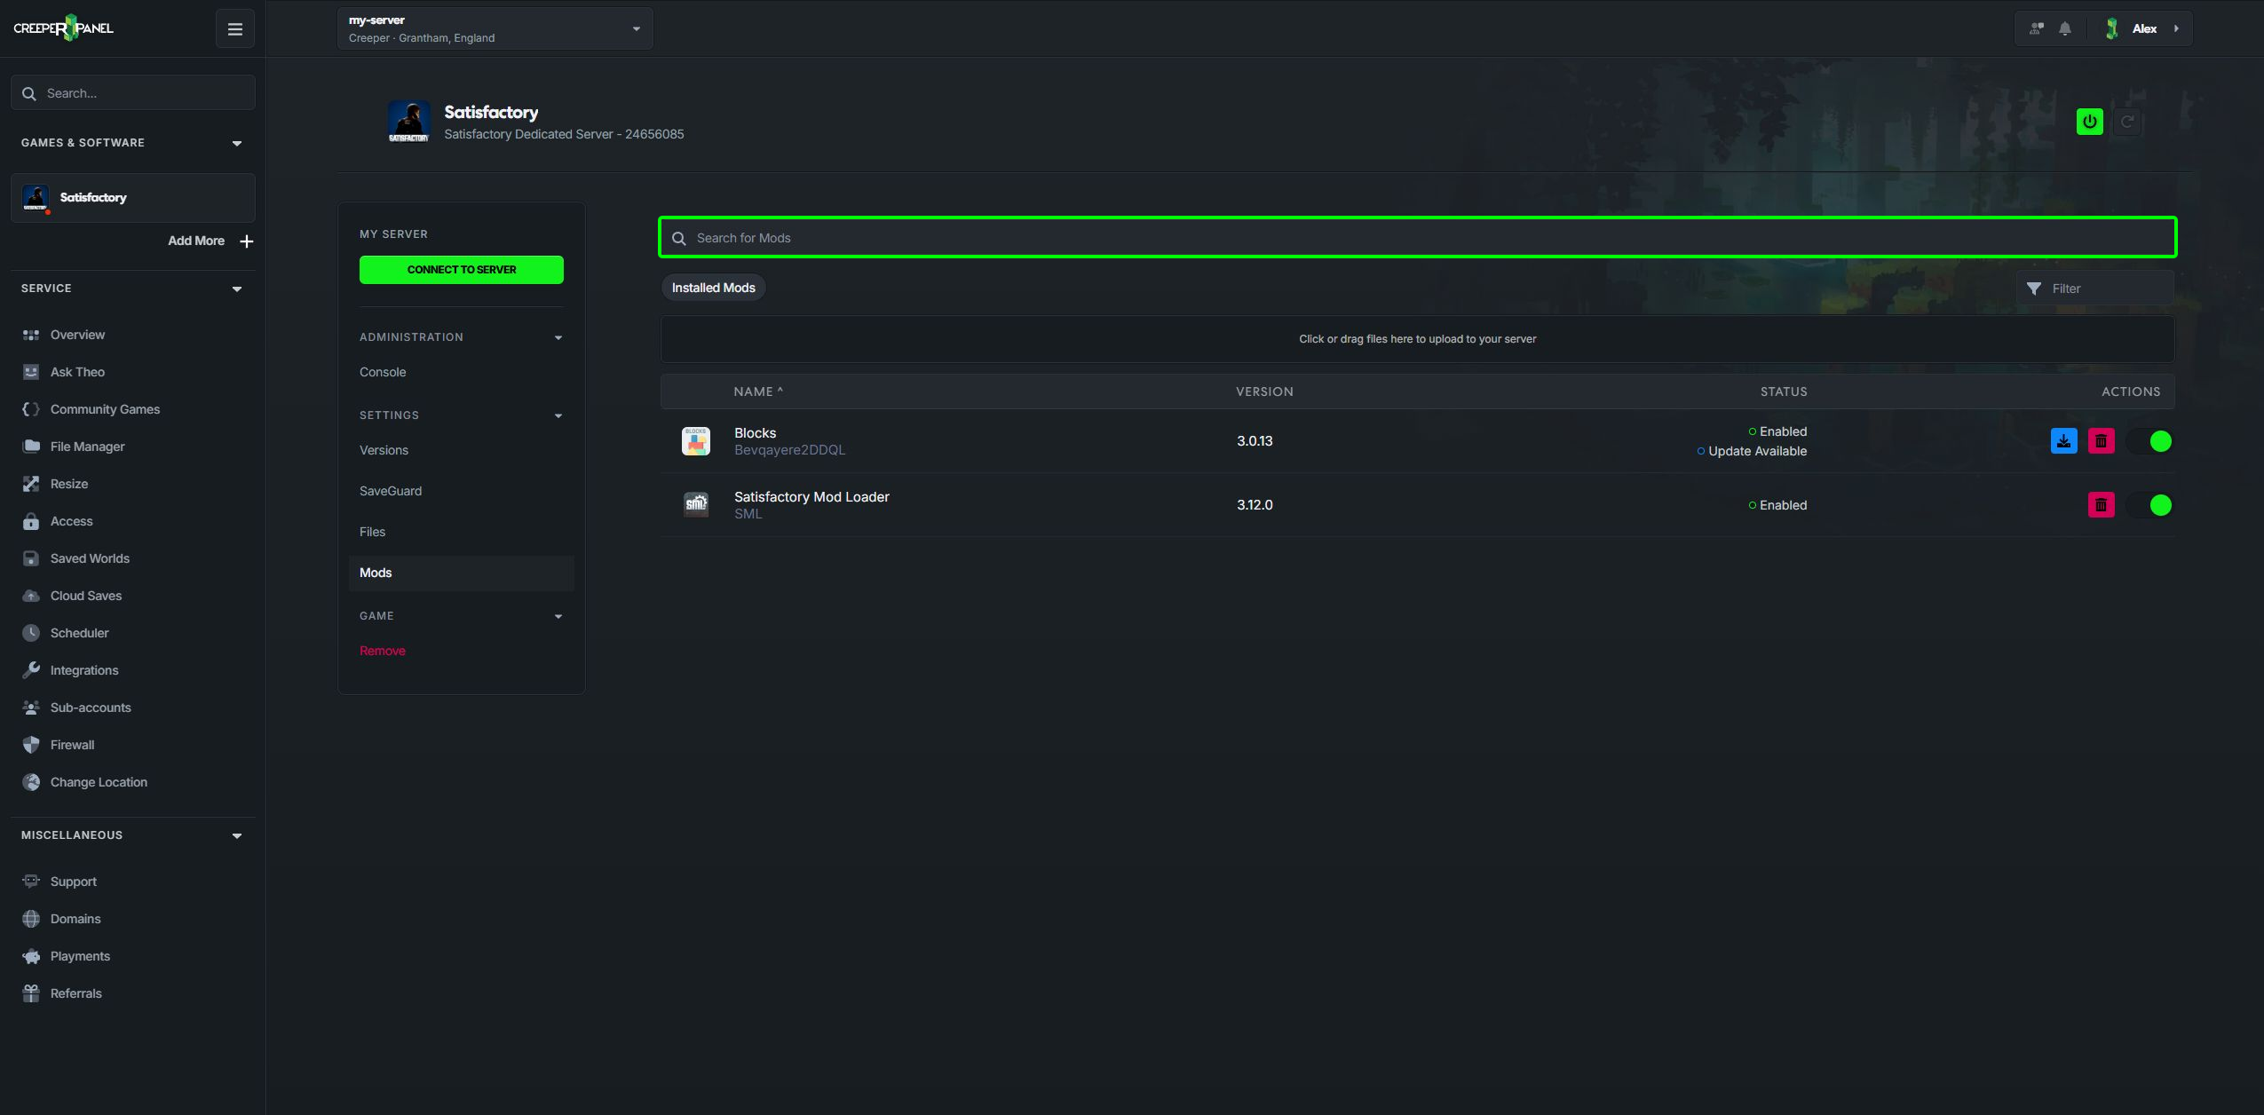Click Connect to Server button
Screen dimensions: 2264x1115
[461, 270]
